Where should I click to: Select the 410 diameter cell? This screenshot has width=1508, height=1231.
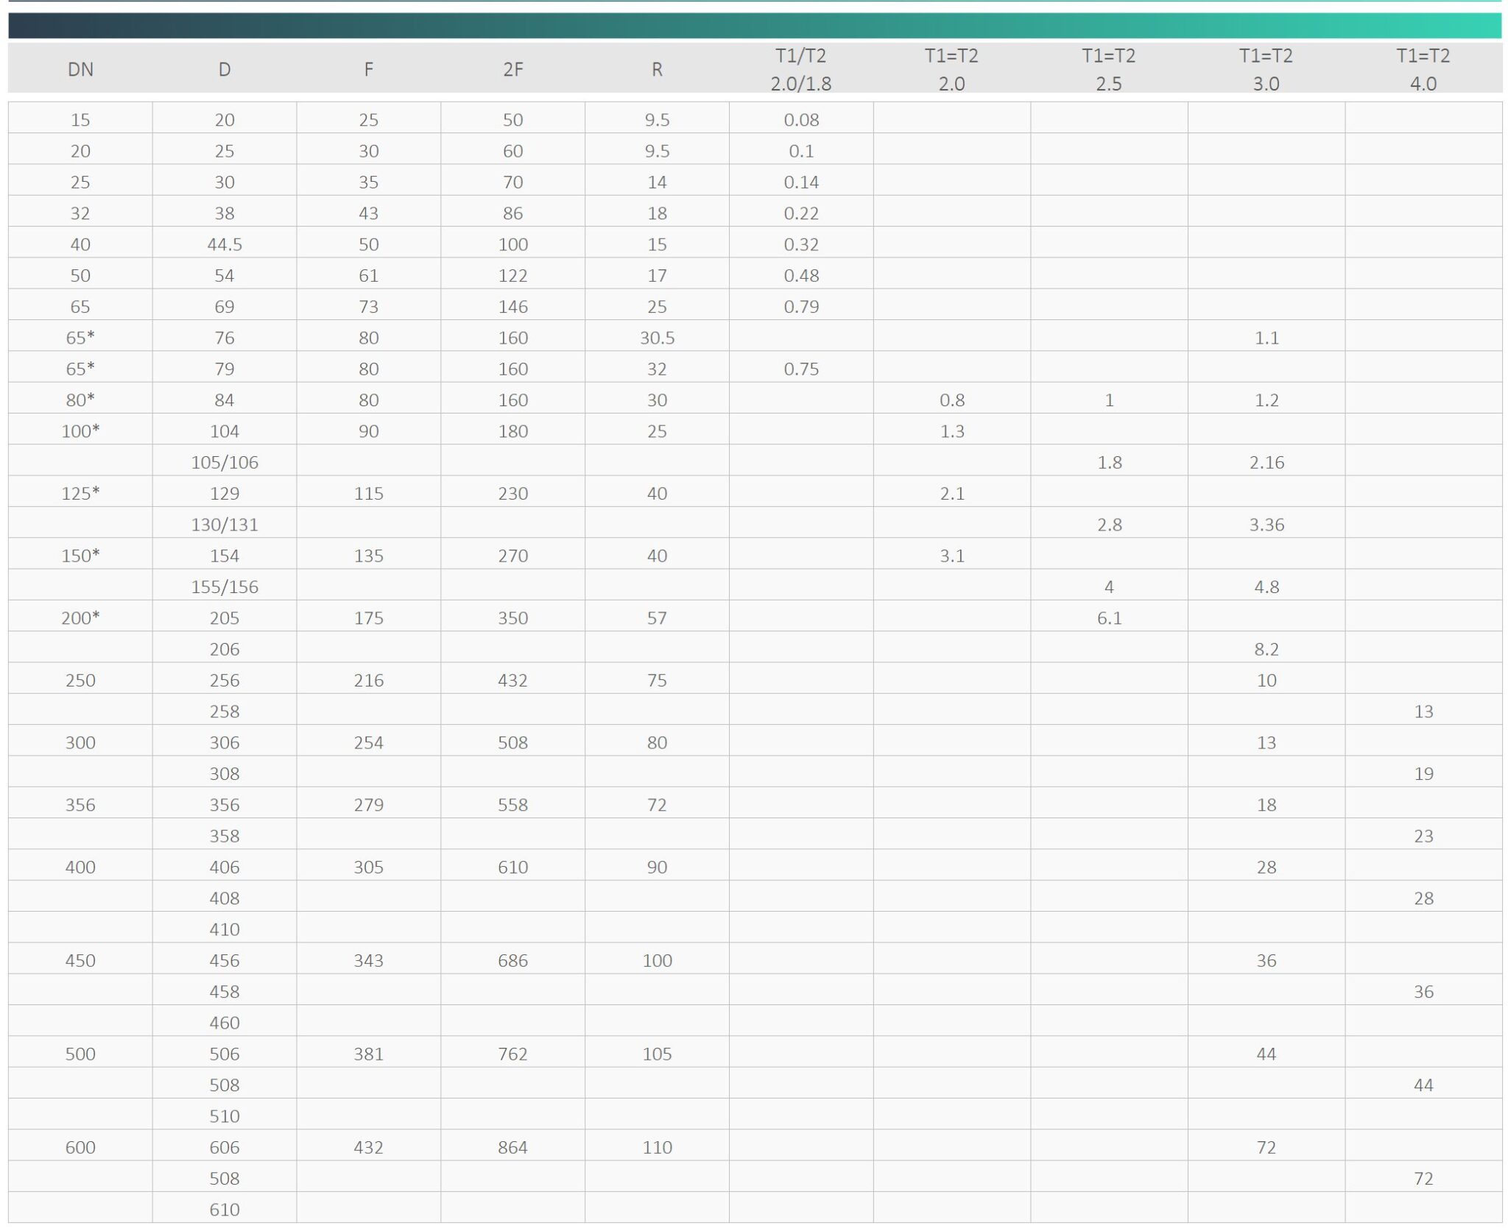pyautogui.click(x=225, y=929)
